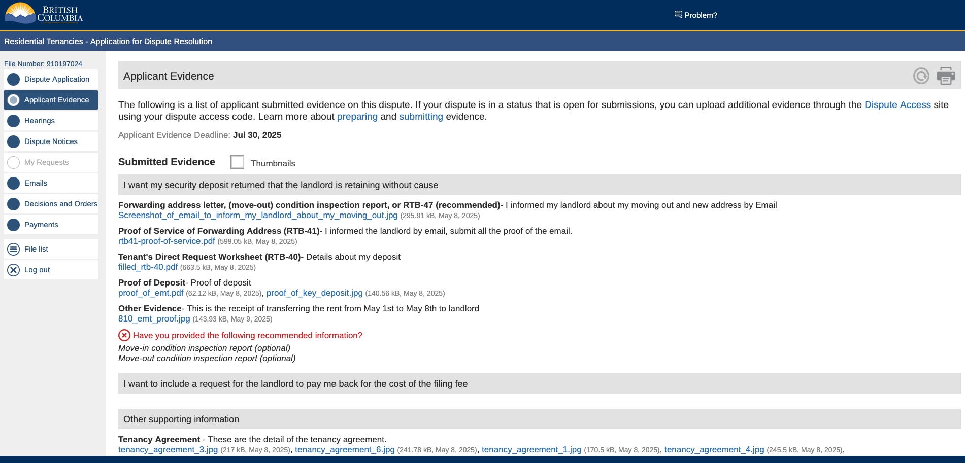Click the 'preparing' evidence link
This screenshot has width=965, height=463.
[x=357, y=117]
